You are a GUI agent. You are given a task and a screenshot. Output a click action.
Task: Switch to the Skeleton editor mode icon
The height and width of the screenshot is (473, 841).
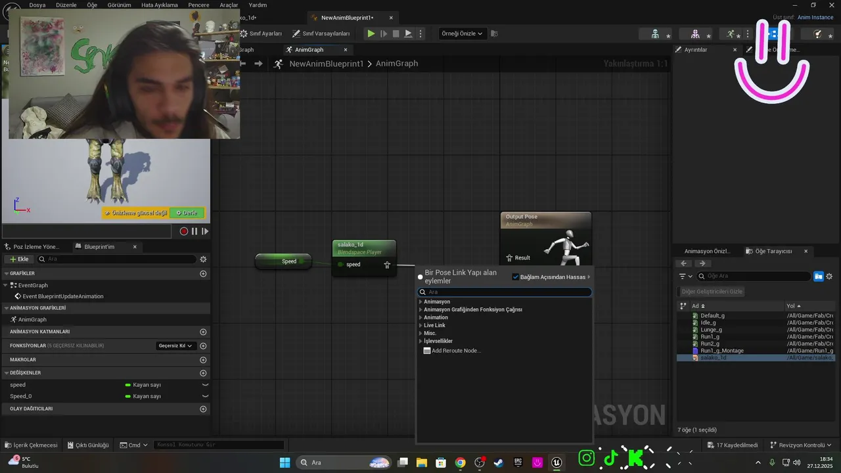[655, 34]
